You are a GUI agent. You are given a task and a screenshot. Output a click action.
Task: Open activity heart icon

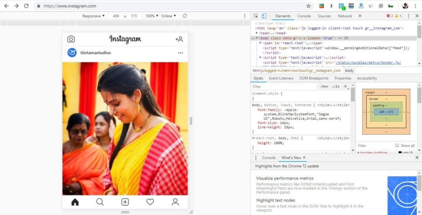tap(150, 202)
